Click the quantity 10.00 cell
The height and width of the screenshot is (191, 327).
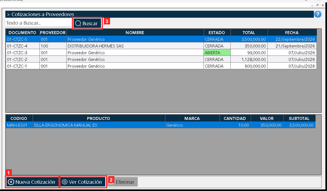pos(235,125)
